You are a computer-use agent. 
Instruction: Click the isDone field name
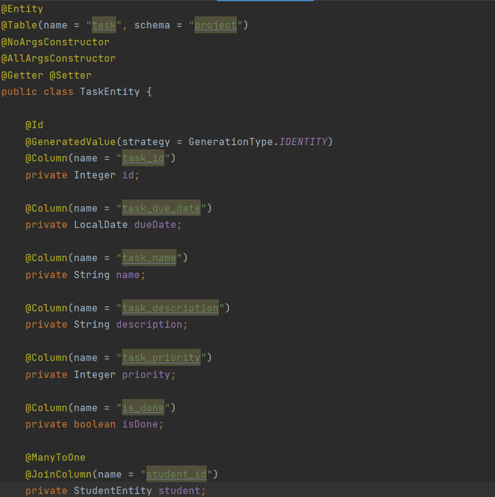click(143, 424)
